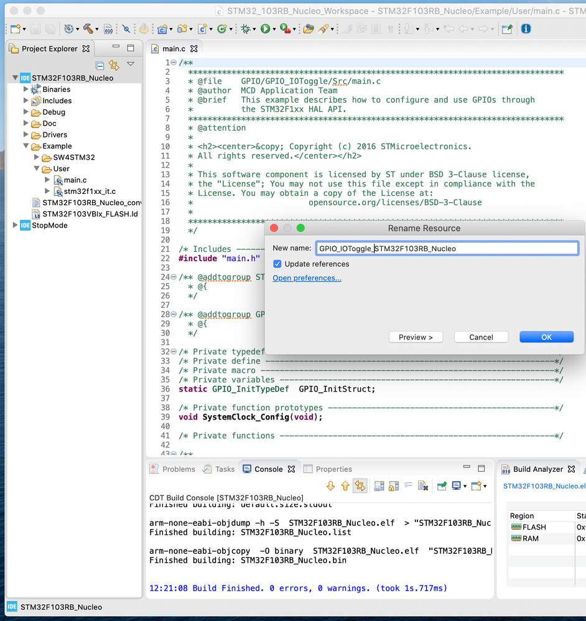Switch to the Tasks tab
The image size is (586, 621).
point(219,469)
